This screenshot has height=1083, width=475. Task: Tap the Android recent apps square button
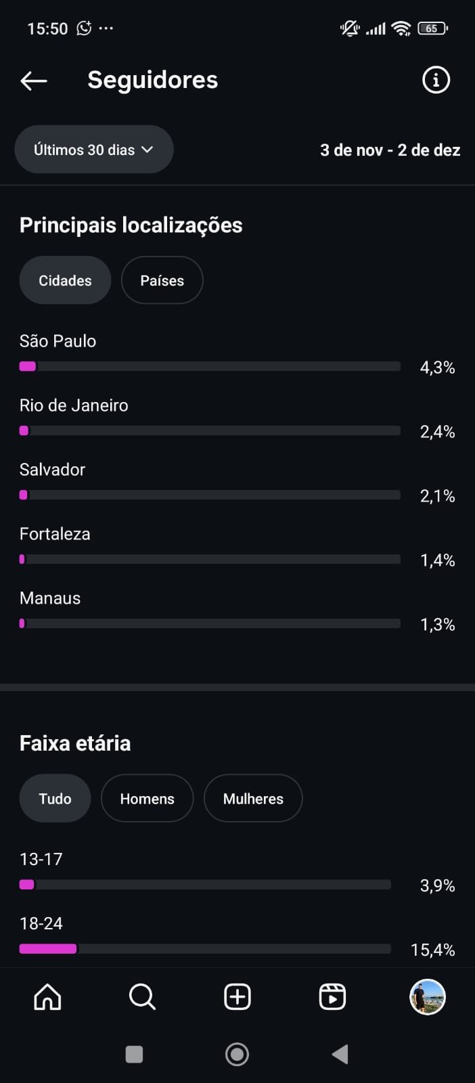pos(134,1053)
